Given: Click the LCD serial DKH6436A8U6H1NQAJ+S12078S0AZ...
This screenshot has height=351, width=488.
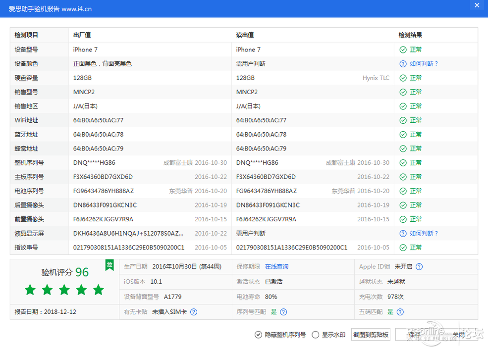Looking at the screenshot, I should [128, 234].
